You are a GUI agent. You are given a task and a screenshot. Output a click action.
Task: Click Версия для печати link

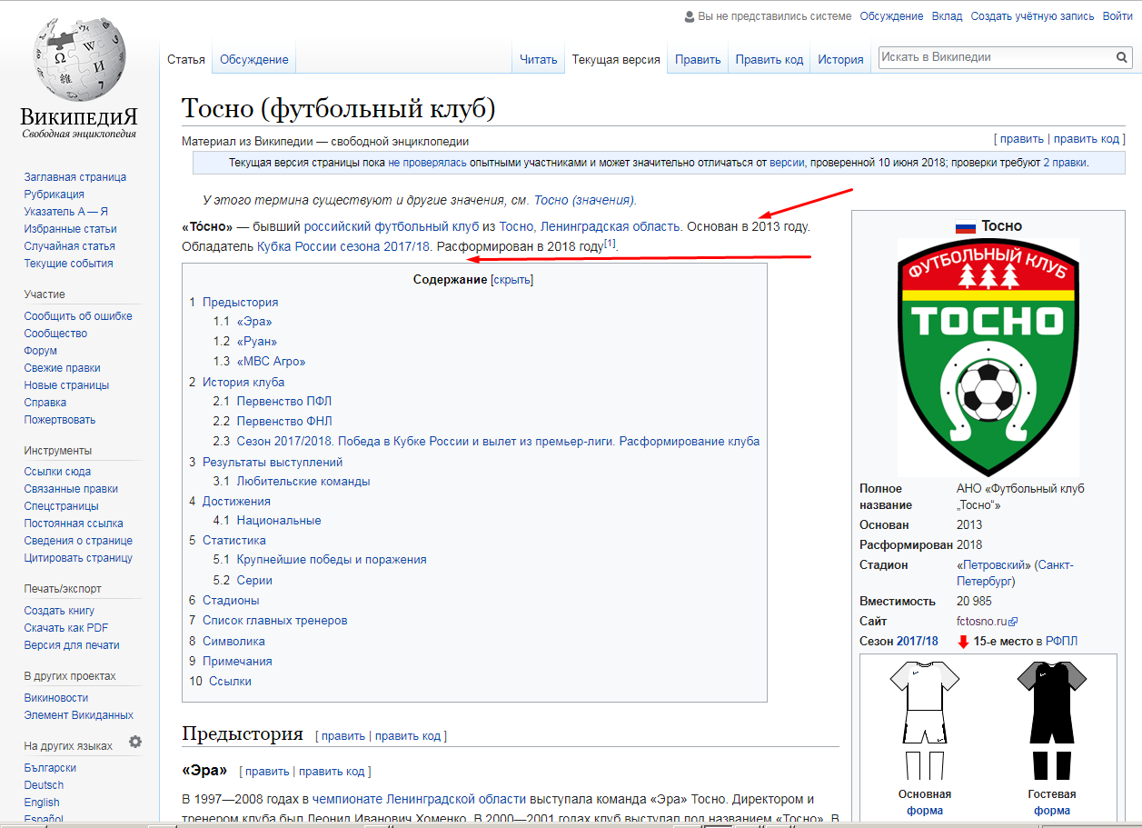pos(72,645)
